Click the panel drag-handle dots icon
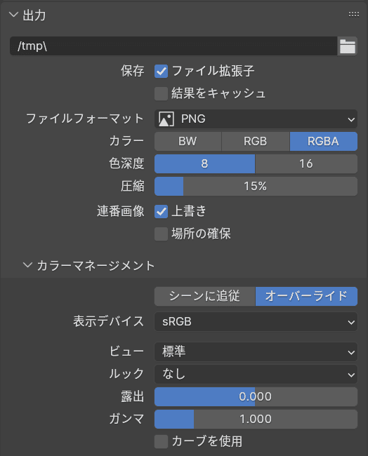The height and width of the screenshot is (456, 368). pyautogui.click(x=354, y=14)
